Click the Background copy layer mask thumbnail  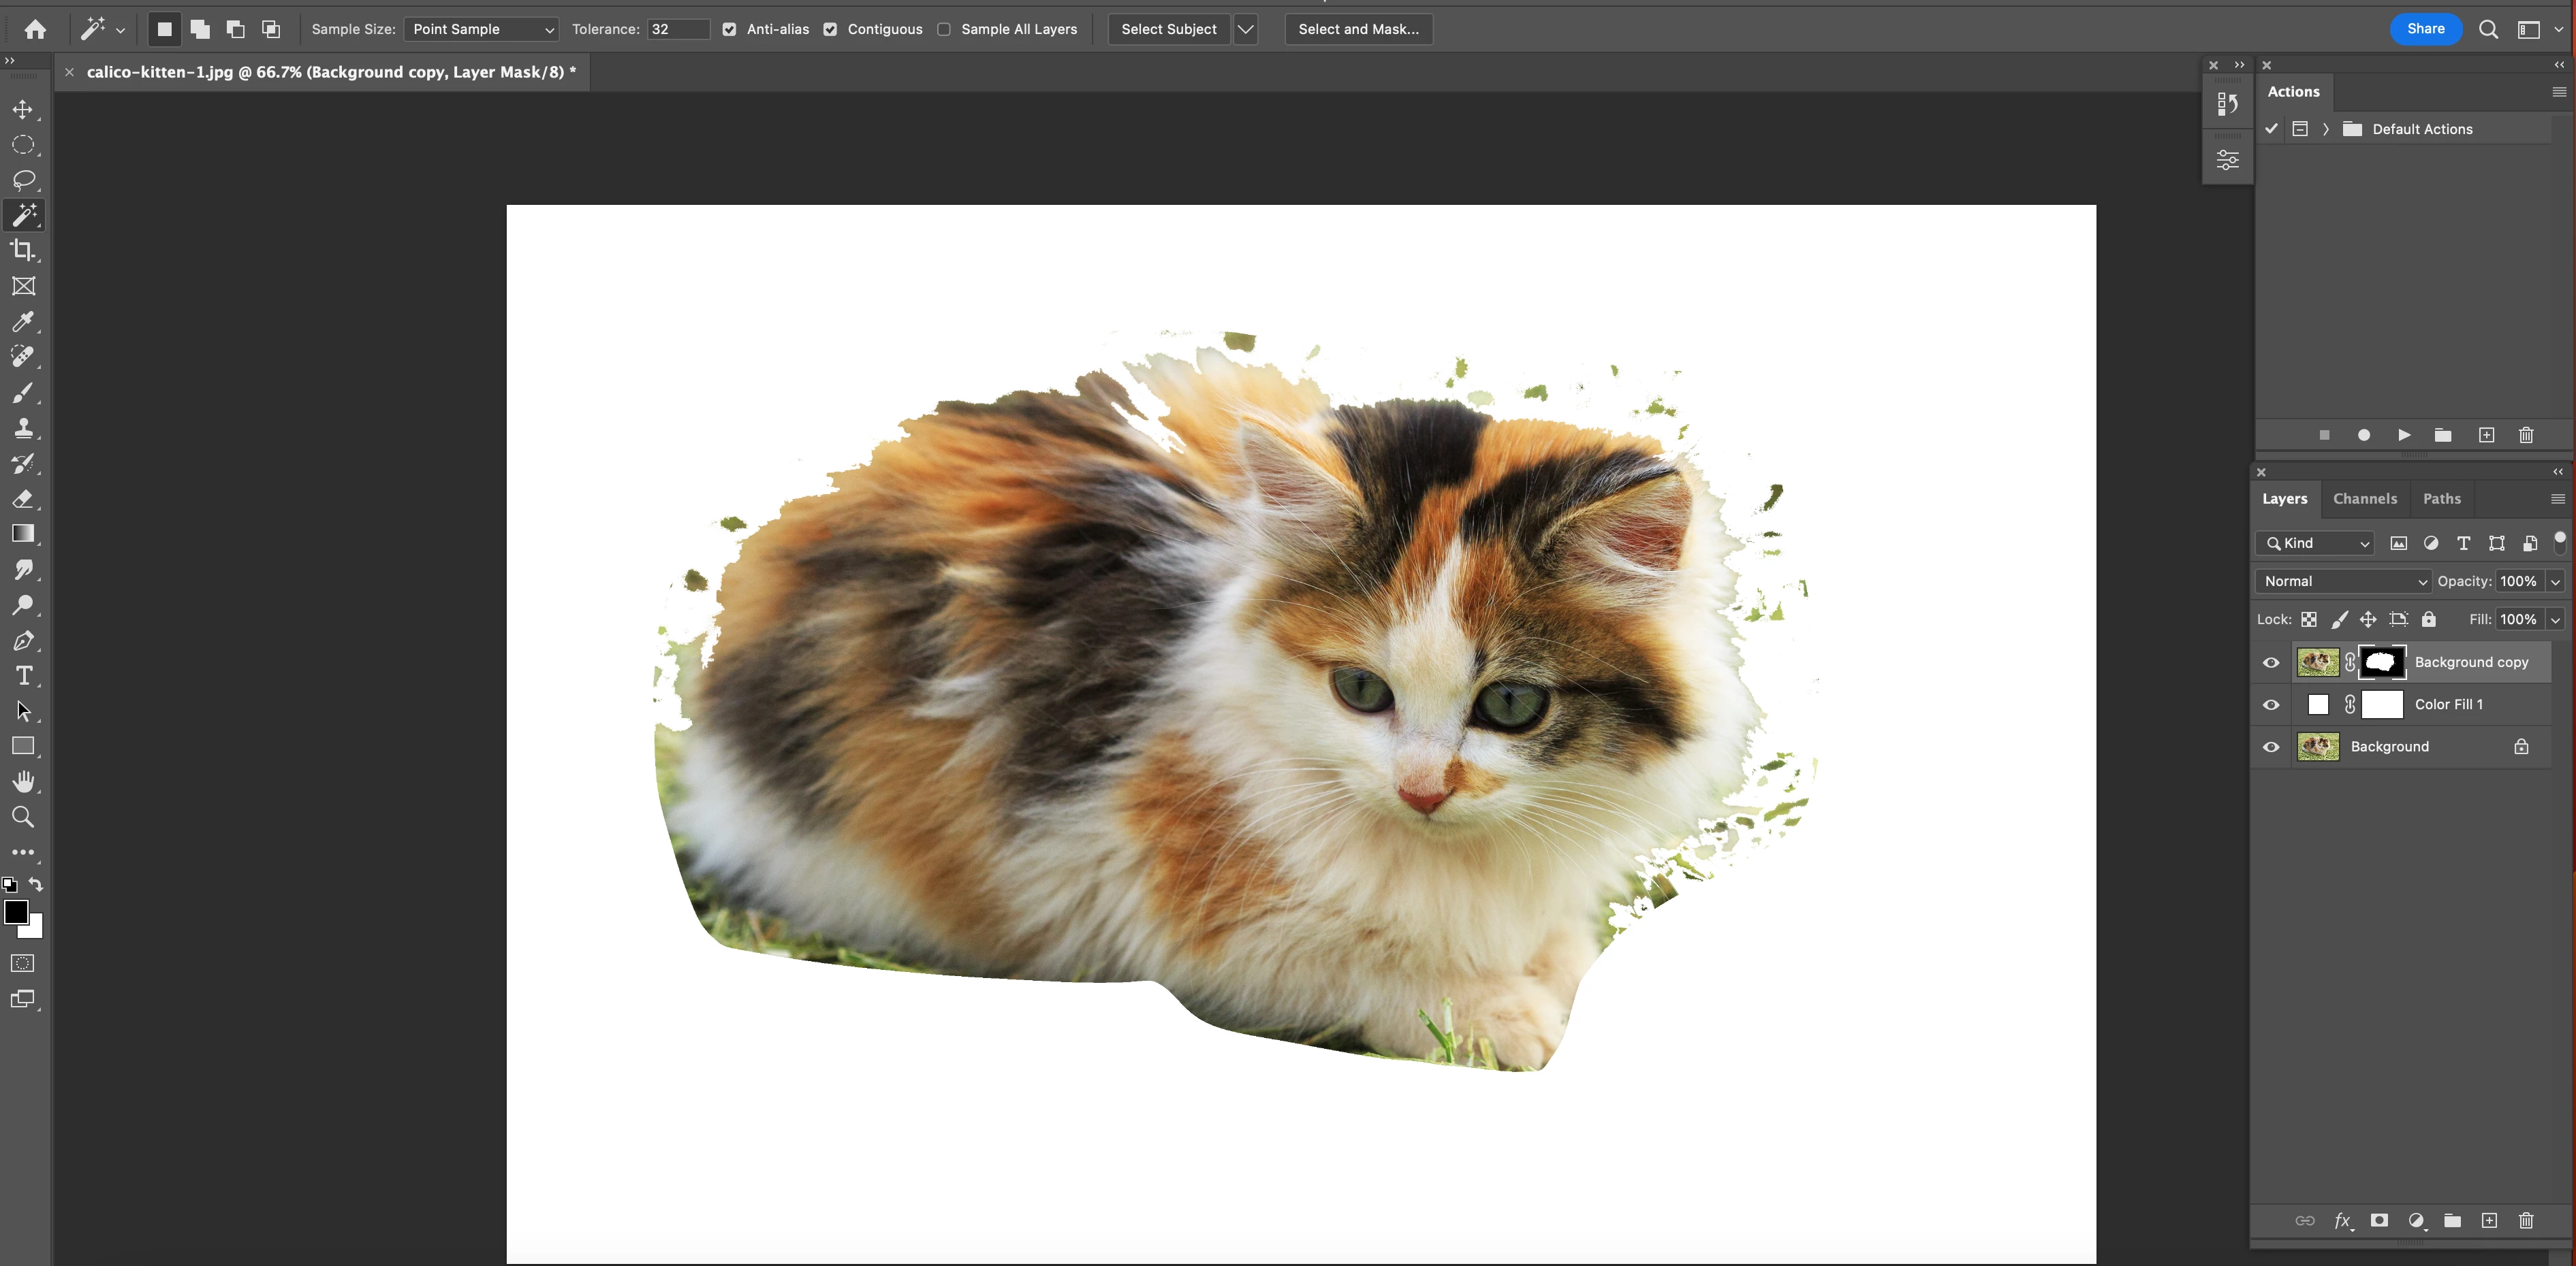2382,662
